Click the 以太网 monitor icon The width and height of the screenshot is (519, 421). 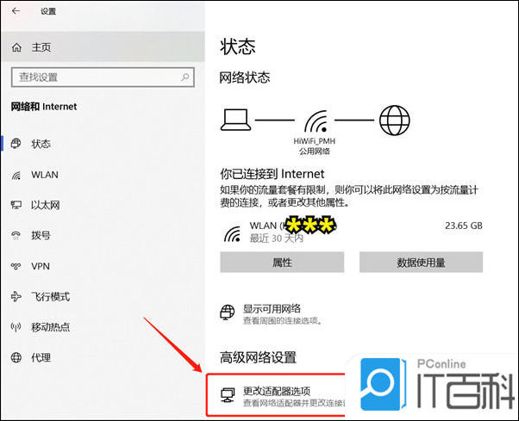pyautogui.click(x=16, y=205)
